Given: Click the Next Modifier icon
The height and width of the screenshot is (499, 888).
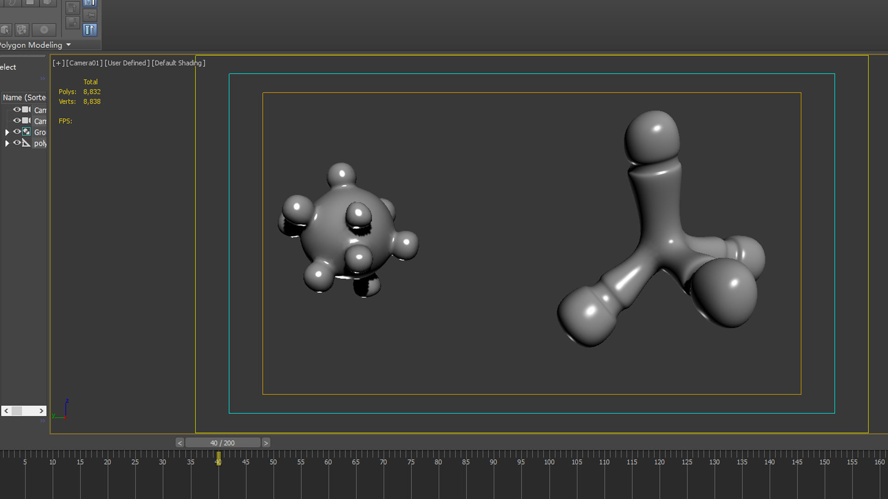Looking at the screenshot, I should click(x=72, y=22).
